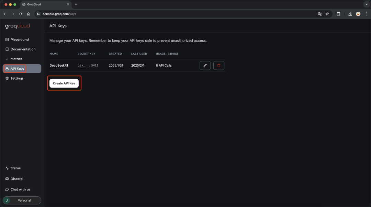The height and width of the screenshot is (207, 371).
Task: Click the NAME column header
Action: [54, 54]
